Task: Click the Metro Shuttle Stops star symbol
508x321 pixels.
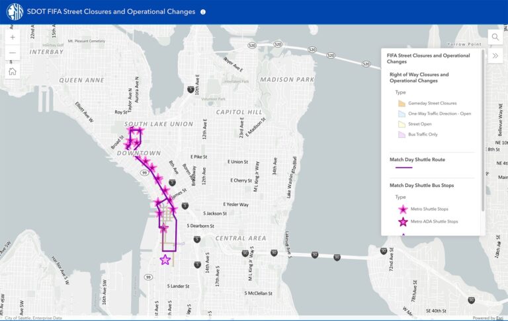Action: [403, 209]
